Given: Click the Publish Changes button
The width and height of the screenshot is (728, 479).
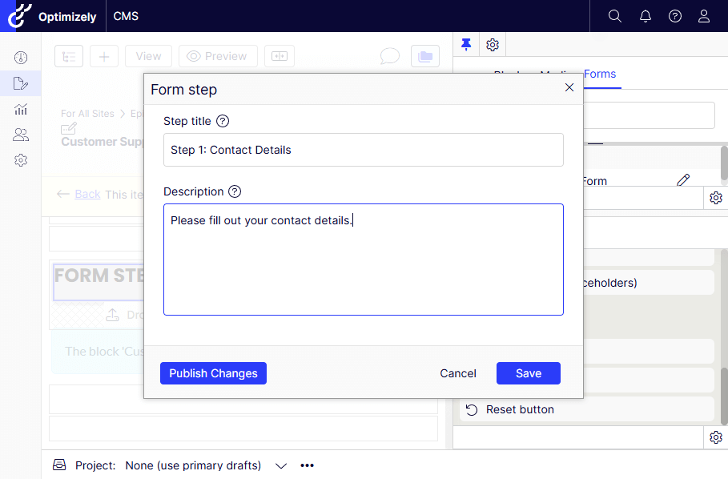Looking at the screenshot, I should tap(213, 373).
